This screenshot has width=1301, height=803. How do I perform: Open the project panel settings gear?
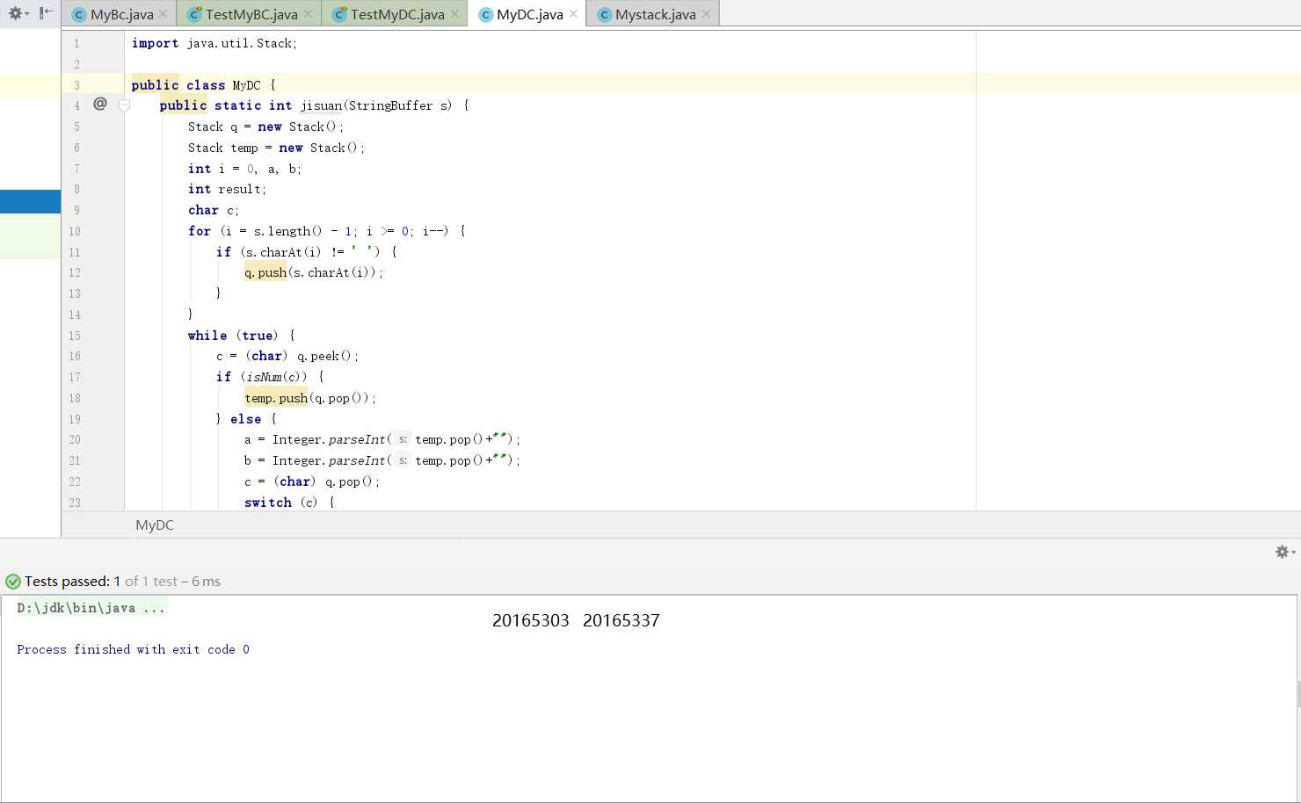18,13
